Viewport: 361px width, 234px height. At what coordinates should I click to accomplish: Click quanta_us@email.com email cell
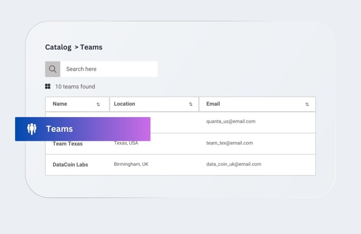tap(231, 121)
